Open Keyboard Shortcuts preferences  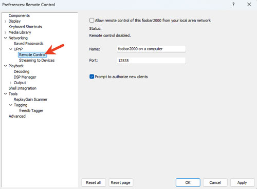pos(25,27)
